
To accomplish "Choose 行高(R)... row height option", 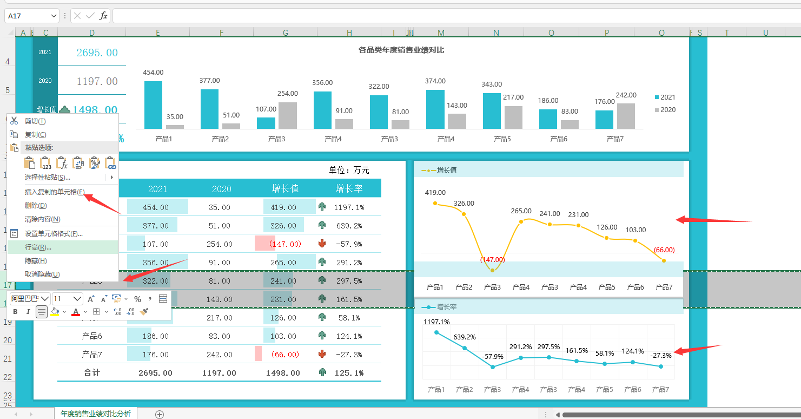I will (x=62, y=247).
